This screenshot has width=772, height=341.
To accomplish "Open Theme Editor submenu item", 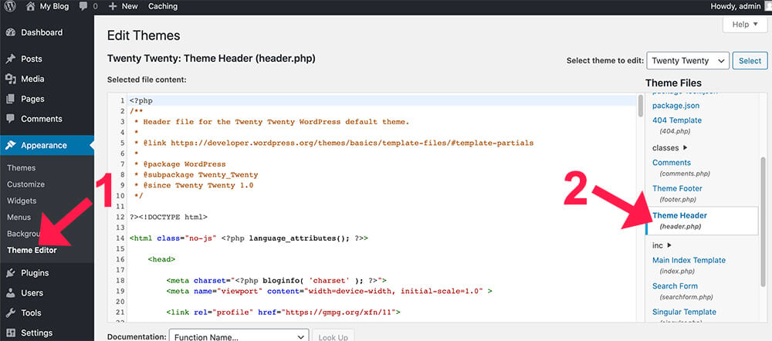I will pyautogui.click(x=32, y=250).
